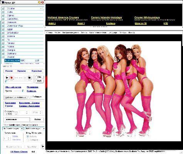
Task: Follow the Holland America Cruises ad link
Action: click(63, 17)
